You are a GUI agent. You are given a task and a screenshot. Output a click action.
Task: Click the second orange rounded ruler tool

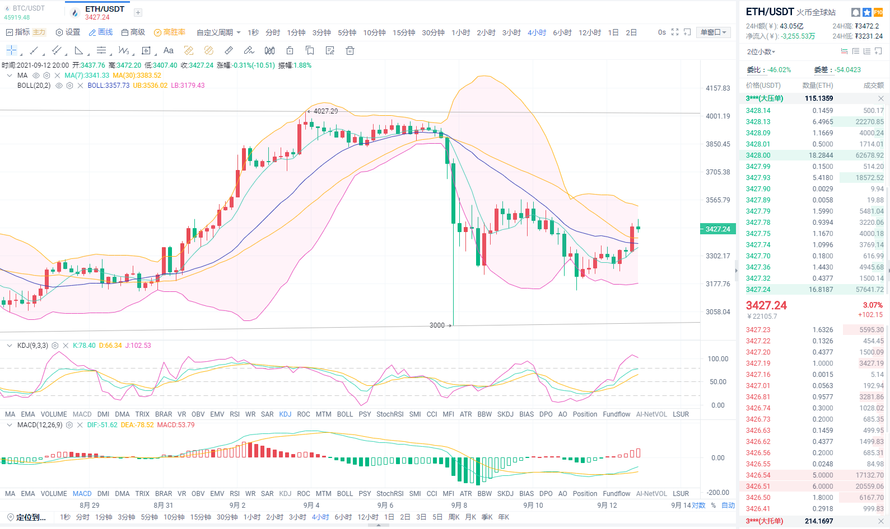(209, 50)
